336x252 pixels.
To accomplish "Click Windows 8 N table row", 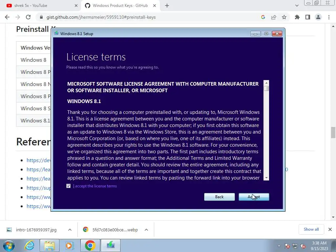I will (x=33, y=84).
